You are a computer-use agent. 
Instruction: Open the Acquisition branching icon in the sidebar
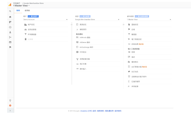10,37
